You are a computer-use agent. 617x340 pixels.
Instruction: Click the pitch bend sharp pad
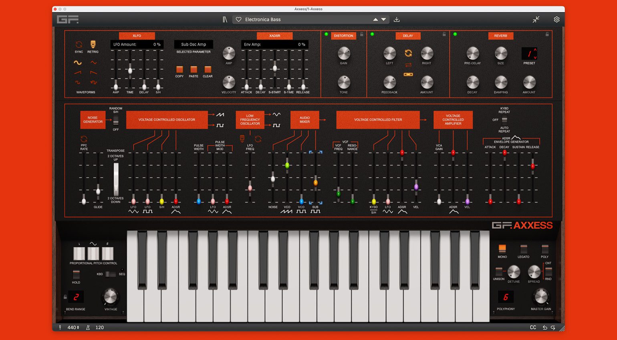coord(107,253)
